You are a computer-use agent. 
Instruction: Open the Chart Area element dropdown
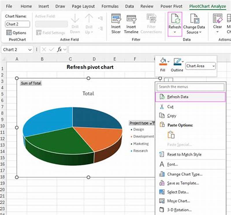coord(200,66)
